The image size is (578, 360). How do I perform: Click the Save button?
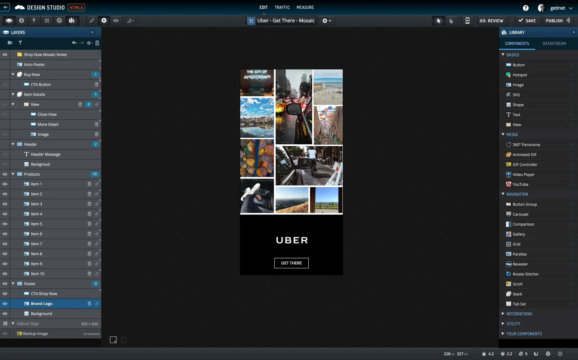coord(527,20)
